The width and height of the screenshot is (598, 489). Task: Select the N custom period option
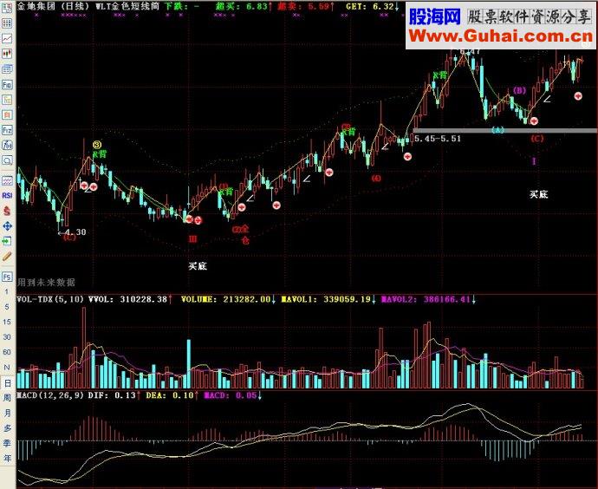tap(6, 367)
